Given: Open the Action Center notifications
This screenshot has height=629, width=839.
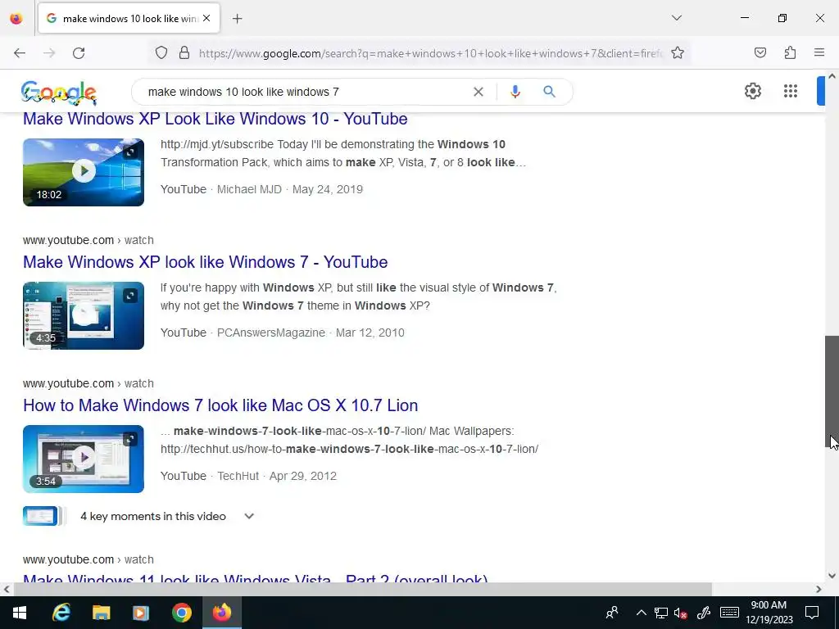Looking at the screenshot, I should pos(812,613).
